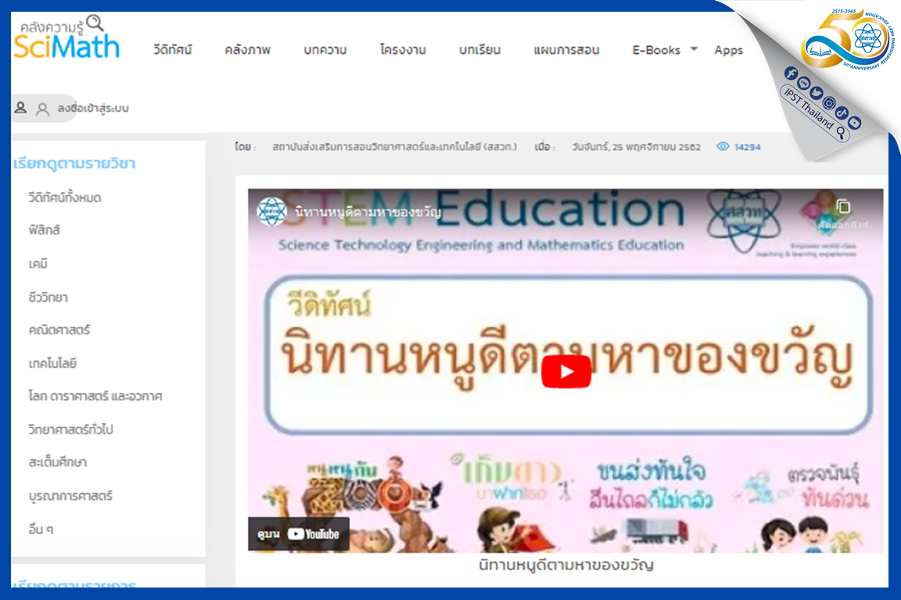Select สะเต็มศึกษา in sidebar
This screenshot has width=901, height=600.
[57, 462]
